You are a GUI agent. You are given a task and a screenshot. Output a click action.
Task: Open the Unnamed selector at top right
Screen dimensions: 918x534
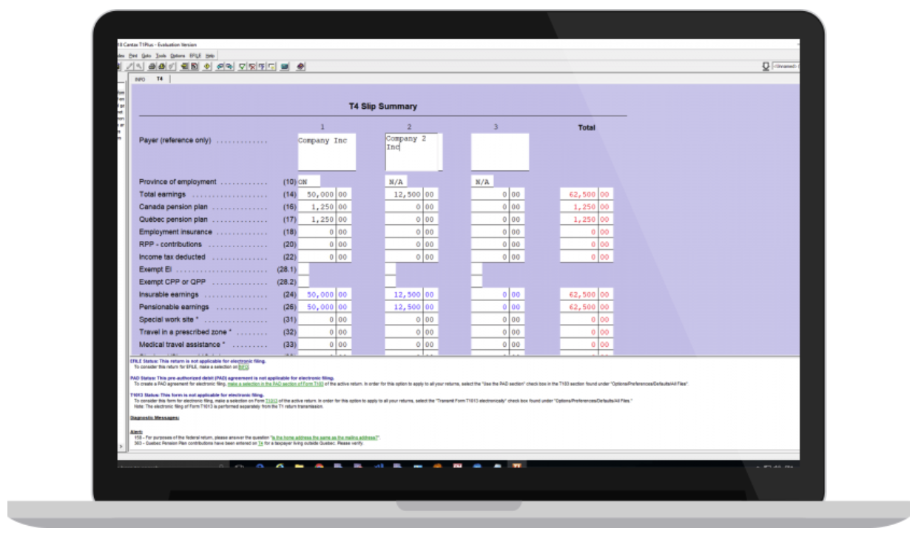pyautogui.click(x=784, y=67)
